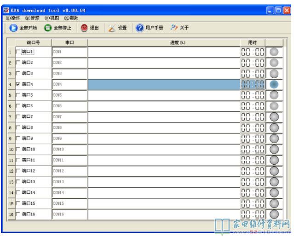Image resolution: width=294 pixels, height=237 pixels.
Task: Click the status indicator for port 3
Action: point(274,74)
